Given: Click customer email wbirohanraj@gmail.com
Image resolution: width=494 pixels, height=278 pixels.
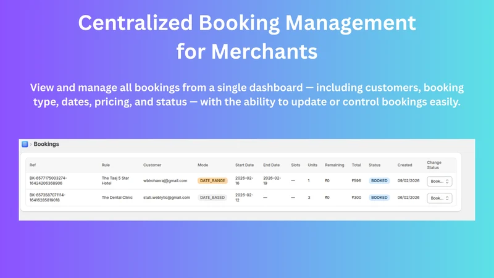Looking at the screenshot, I should [165, 180].
